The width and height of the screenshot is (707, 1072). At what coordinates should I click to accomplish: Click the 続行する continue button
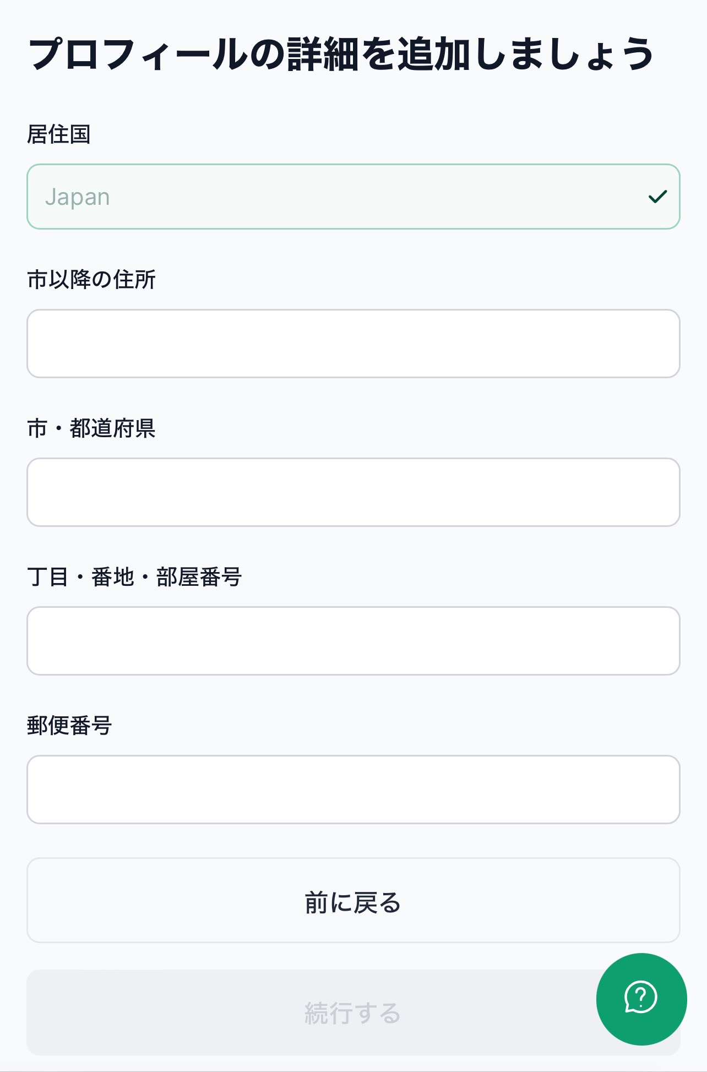[x=308, y=1013]
